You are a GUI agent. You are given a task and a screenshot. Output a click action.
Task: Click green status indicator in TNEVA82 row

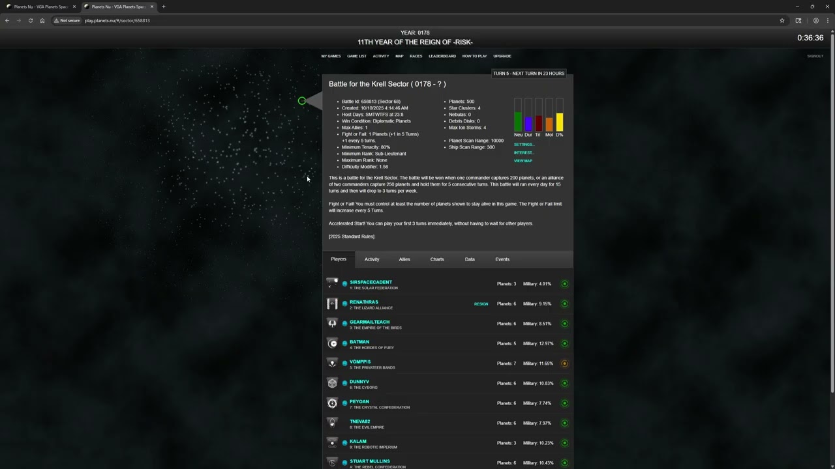(565, 423)
